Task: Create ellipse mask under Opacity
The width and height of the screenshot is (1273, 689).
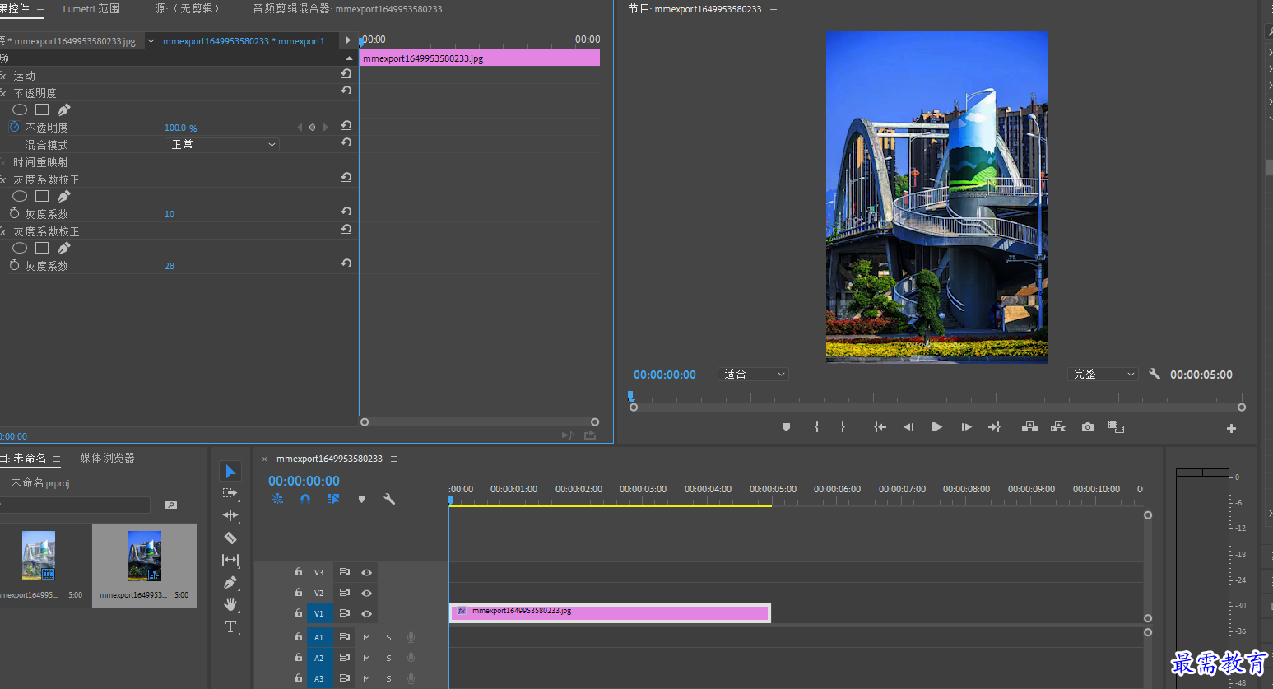Action: pos(20,109)
